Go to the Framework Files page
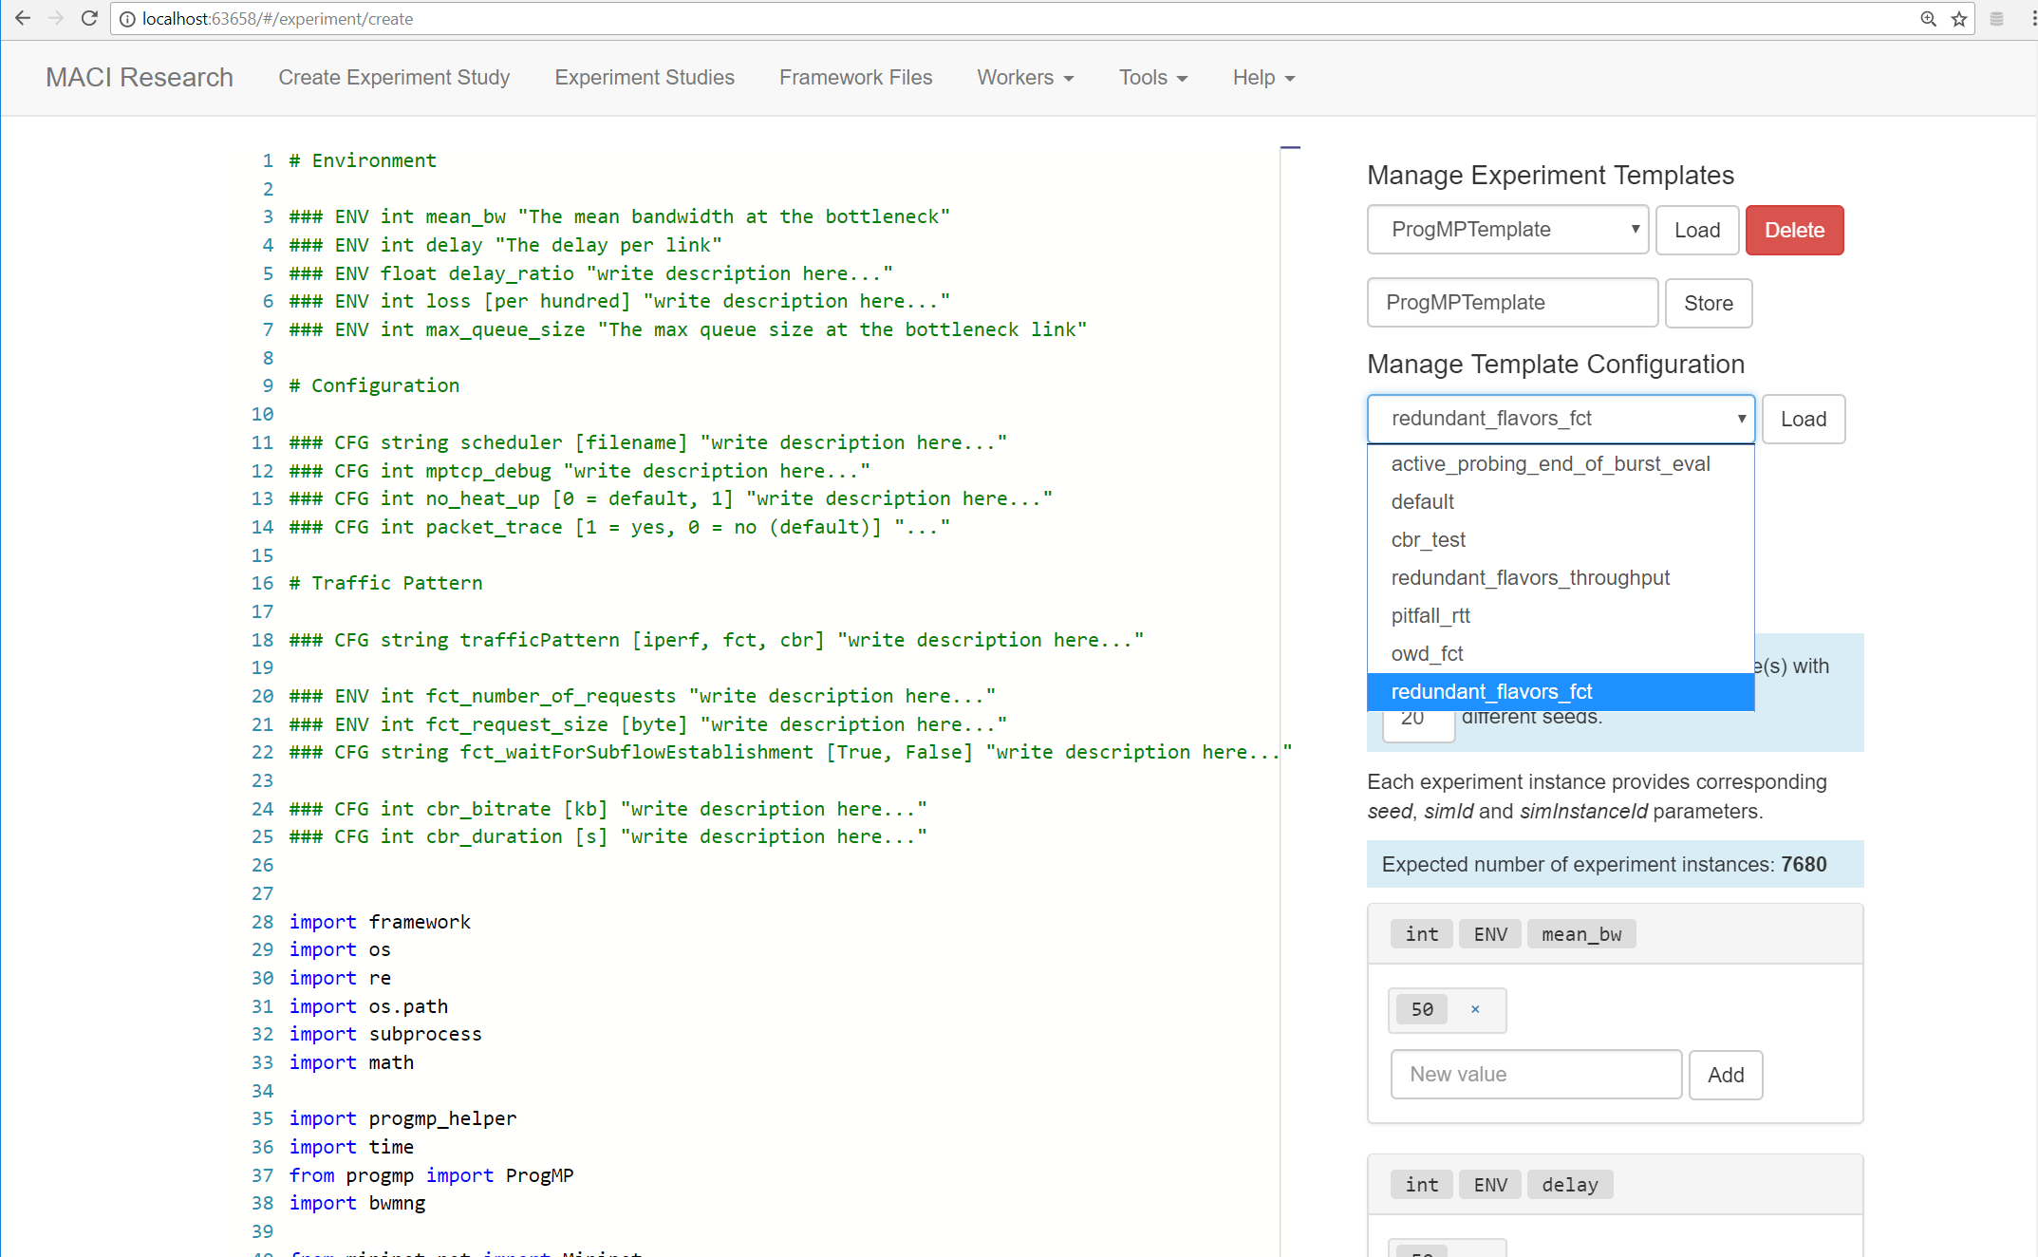This screenshot has height=1257, width=2038. click(x=855, y=78)
